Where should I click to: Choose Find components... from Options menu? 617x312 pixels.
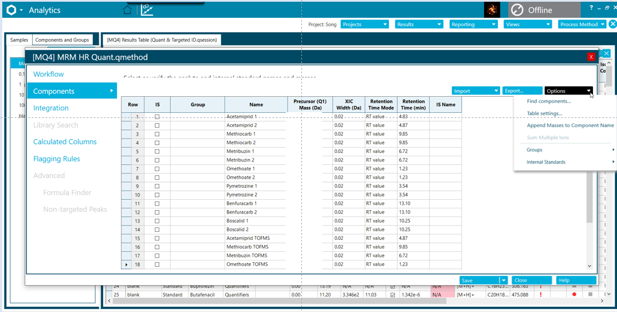548,101
